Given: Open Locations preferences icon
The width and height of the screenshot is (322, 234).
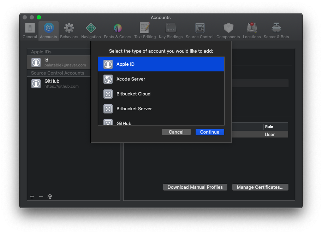Looking at the screenshot, I should [252, 28].
